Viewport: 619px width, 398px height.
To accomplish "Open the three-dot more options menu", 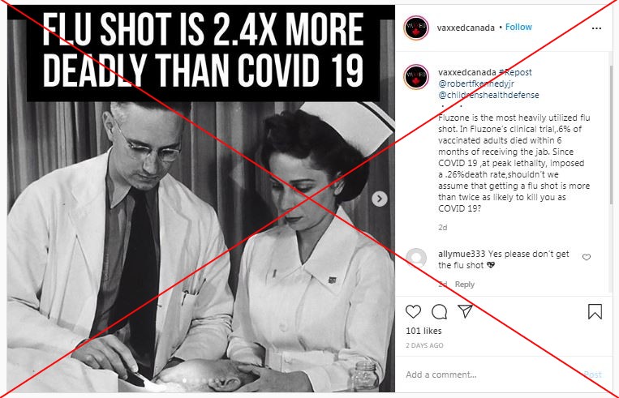I will (x=596, y=28).
